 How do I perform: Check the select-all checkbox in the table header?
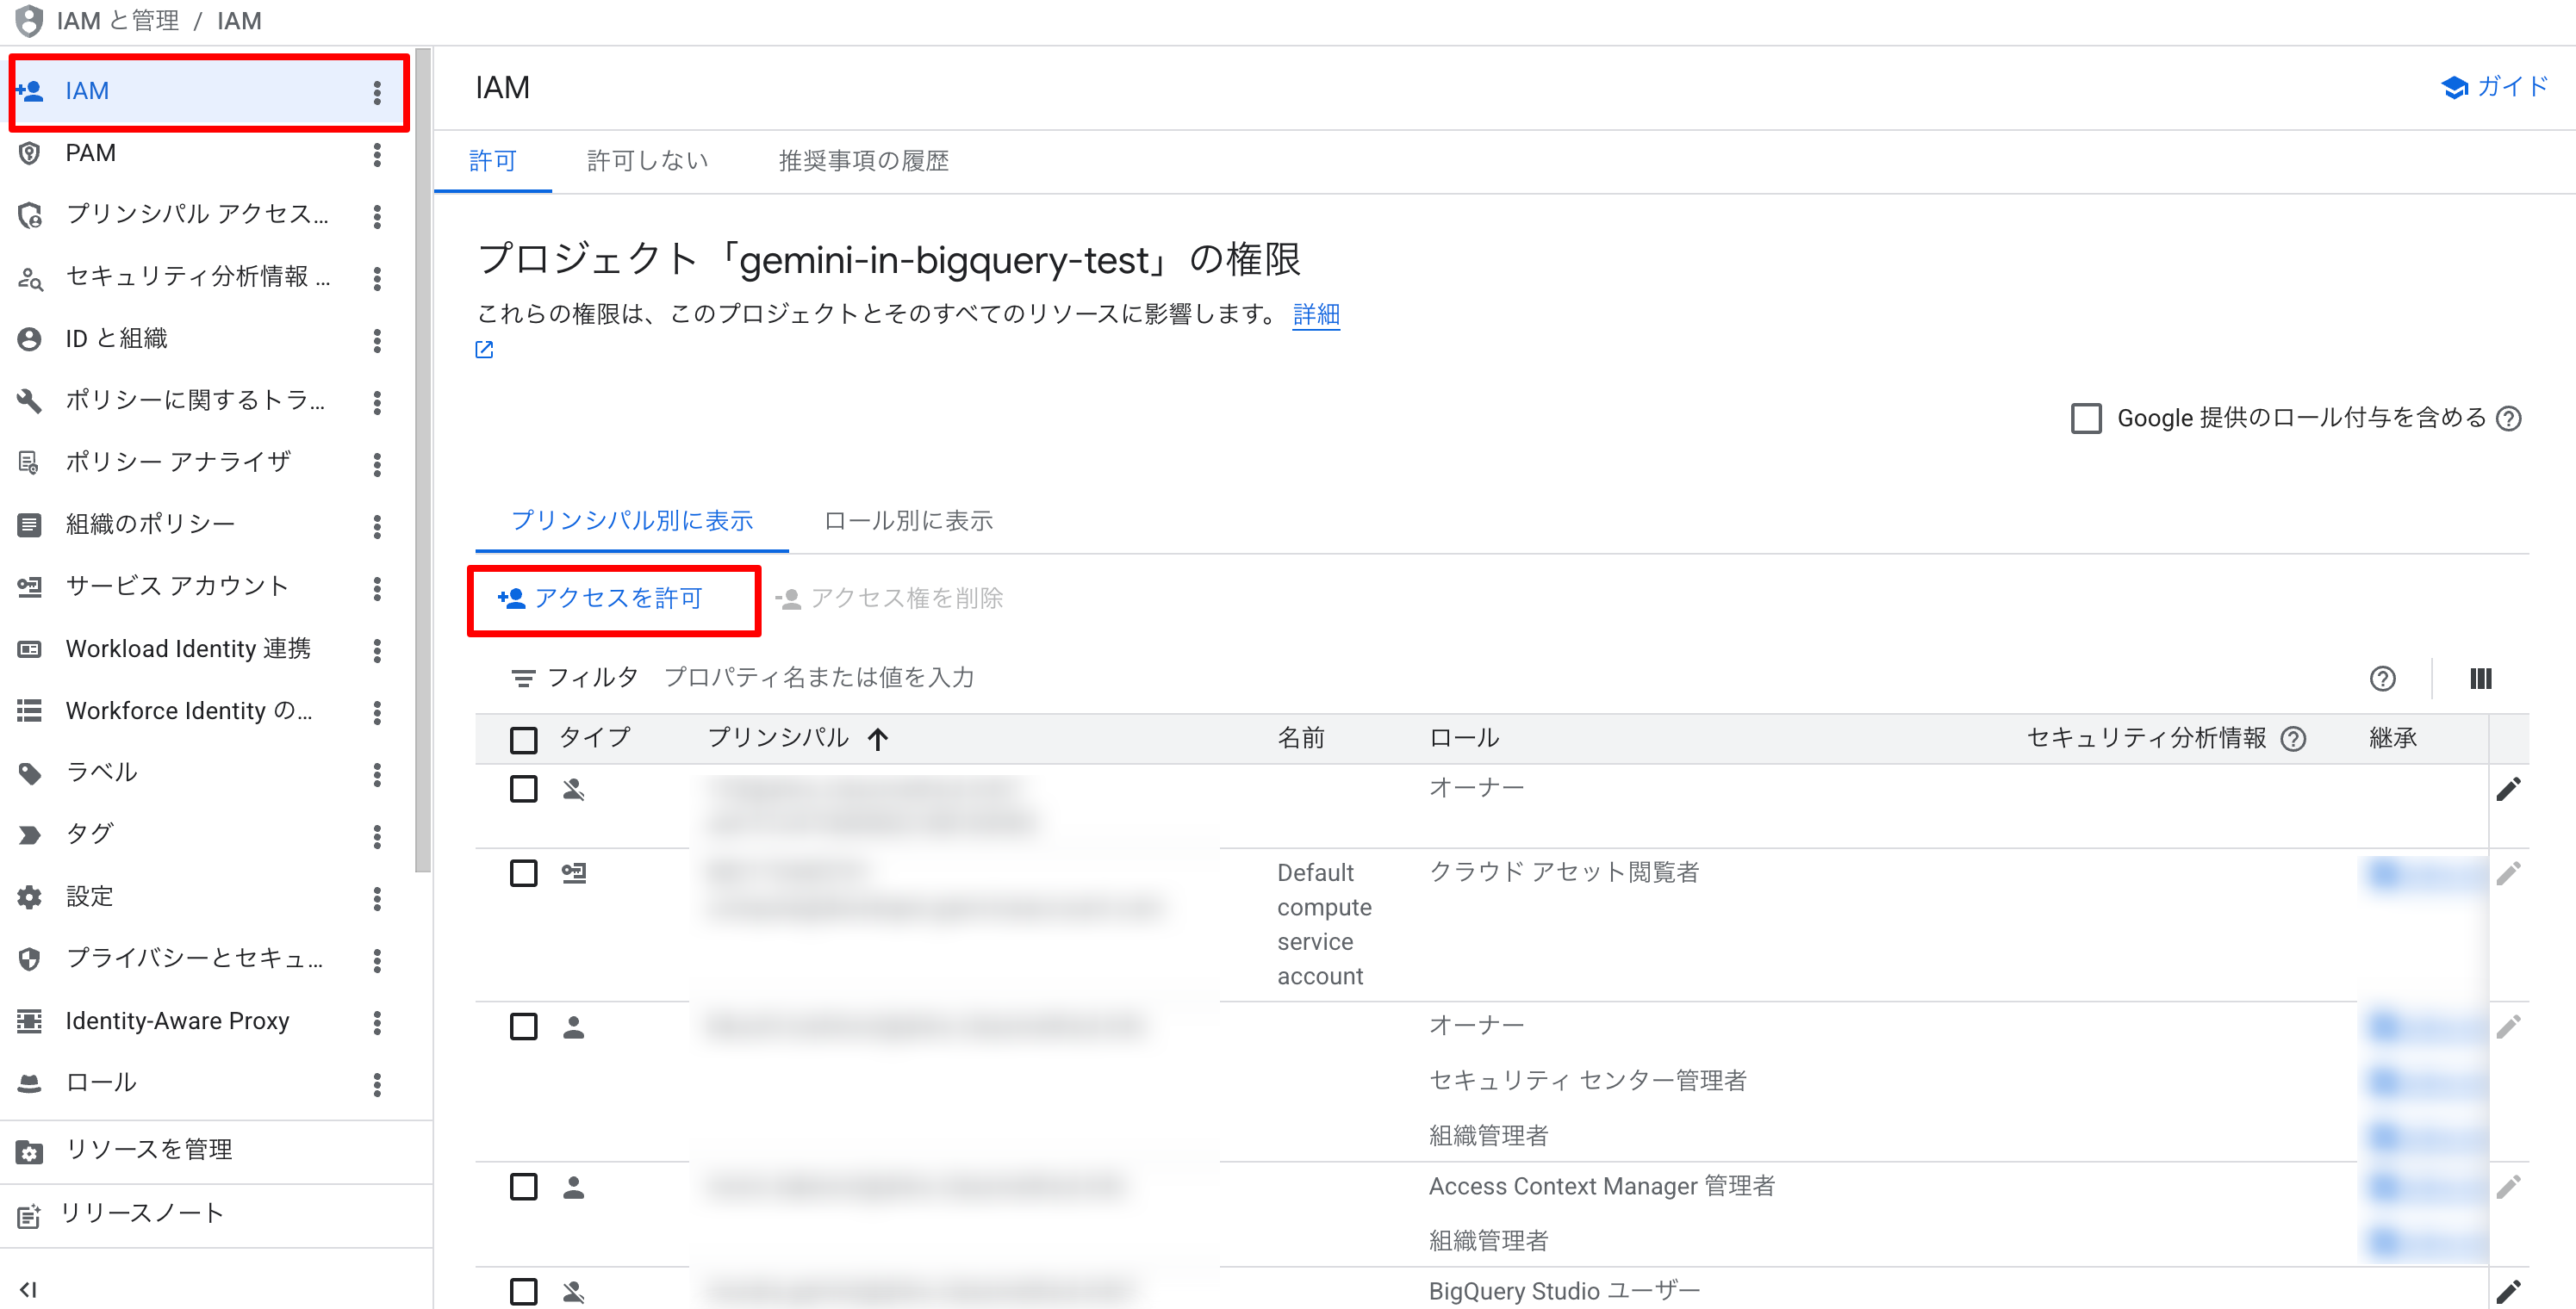pos(523,738)
